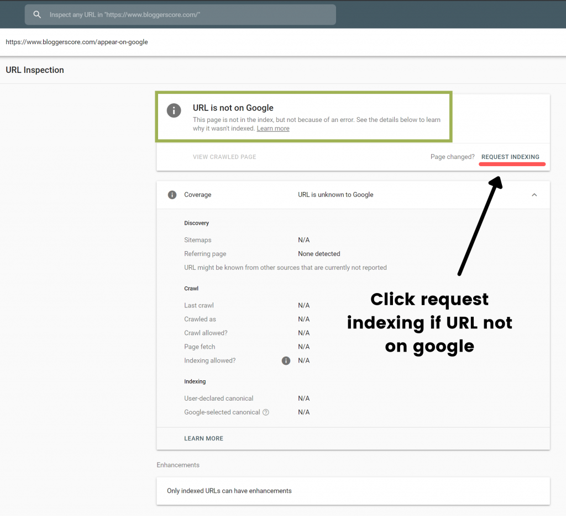Click the info icon beside URL is not on Google

pyautogui.click(x=174, y=110)
